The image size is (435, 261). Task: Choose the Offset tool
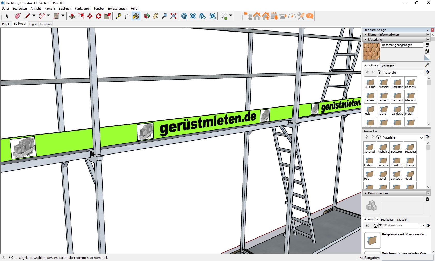click(81, 16)
